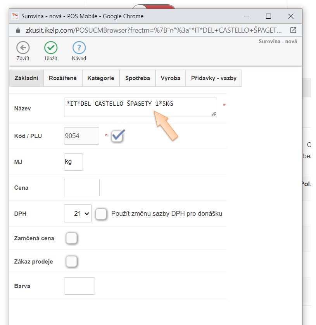
Task: Click the POS Mobile window title icon
Action: (16, 16)
